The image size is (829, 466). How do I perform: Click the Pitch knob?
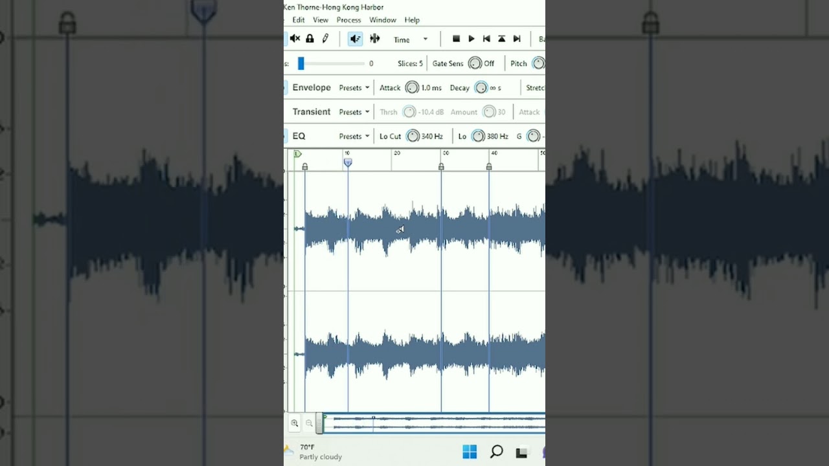click(538, 63)
